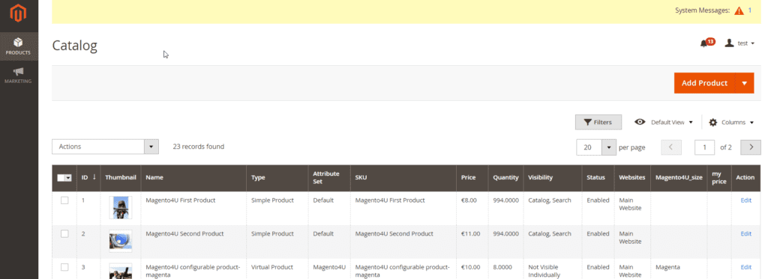Sort by the Type column header
The image size is (768, 279).
[277, 178]
